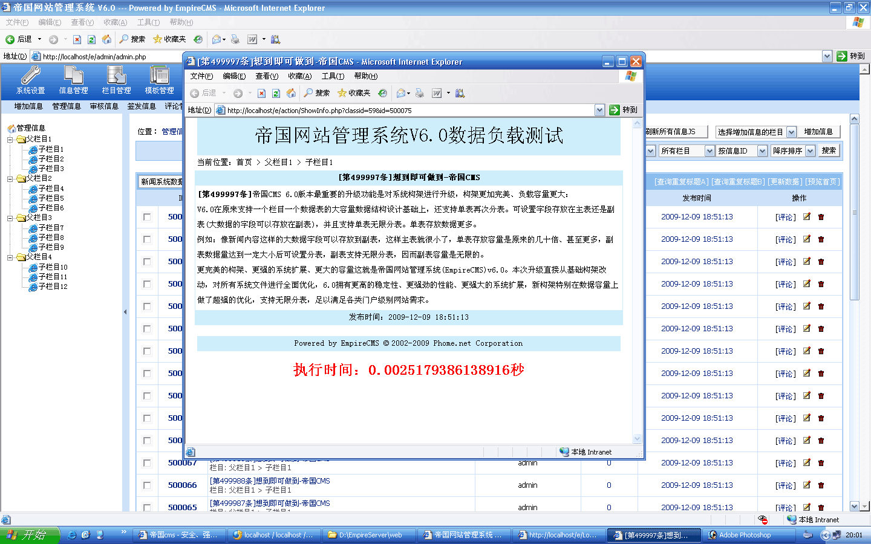The width and height of the screenshot is (871, 544).
Task: Open 收藏(A) menu in popup window
Action: (x=299, y=76)
